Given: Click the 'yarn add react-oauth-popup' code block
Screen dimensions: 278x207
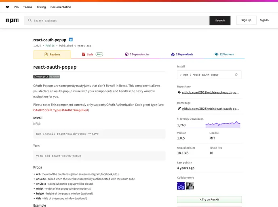Looking at the screenshot, I should 99,156.
